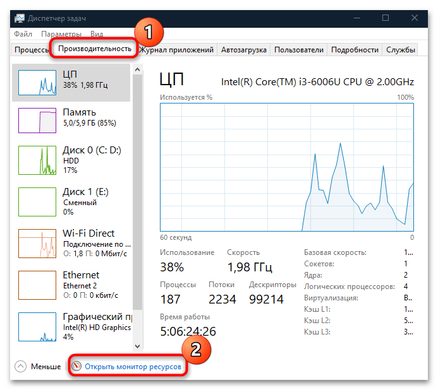
Task: Click the Task Manager title bar icon
Action: tap(20, 18)
